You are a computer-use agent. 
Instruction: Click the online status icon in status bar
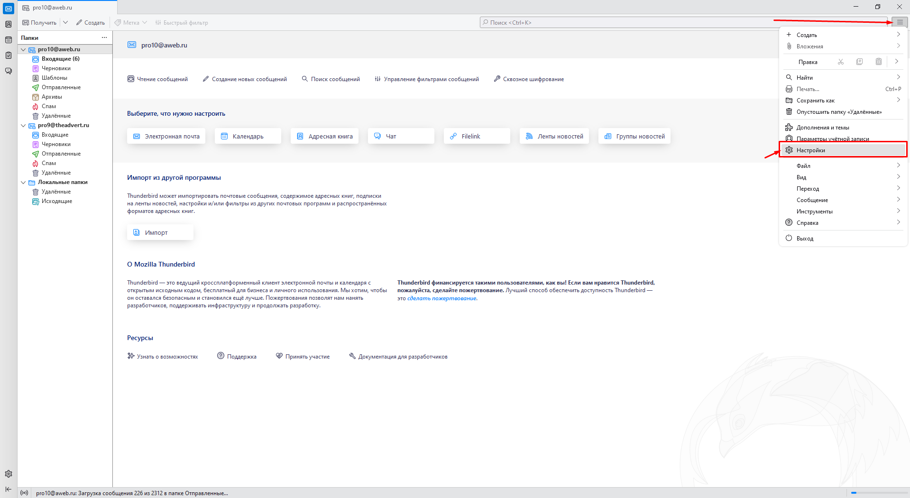(x=25, y=493)
